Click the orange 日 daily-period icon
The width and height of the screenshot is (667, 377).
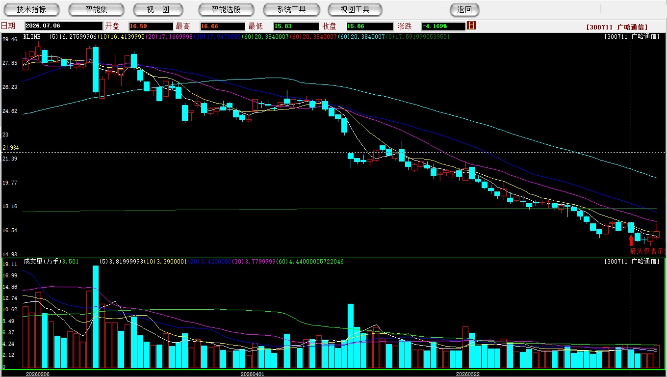(x=471, y=26)
